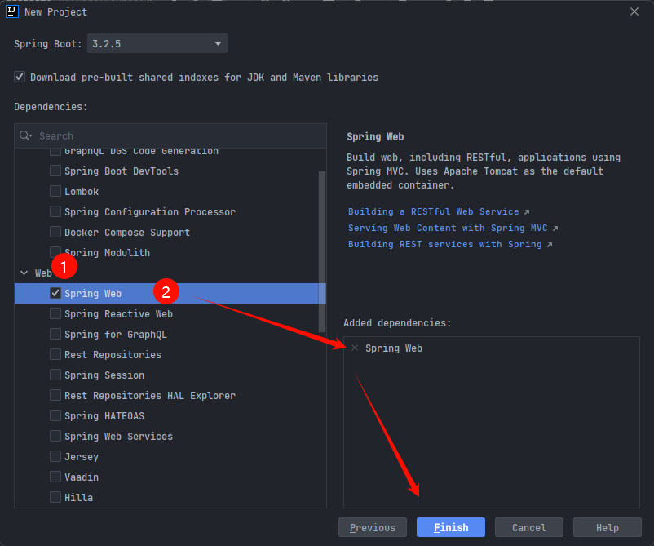This screenshot has height=546, width=654.
Task: Open Building a RESTful Web Service guide
Action: pos(433,211)
